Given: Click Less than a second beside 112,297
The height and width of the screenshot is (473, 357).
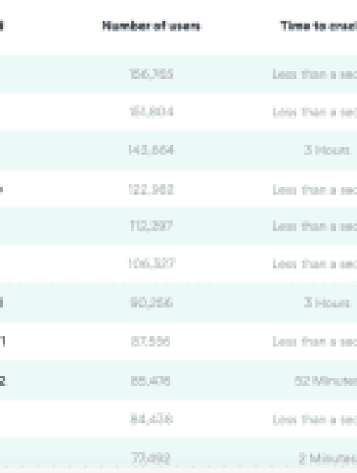Looking at the screenshot, I should pyautogui.click(x=315, y=226).
